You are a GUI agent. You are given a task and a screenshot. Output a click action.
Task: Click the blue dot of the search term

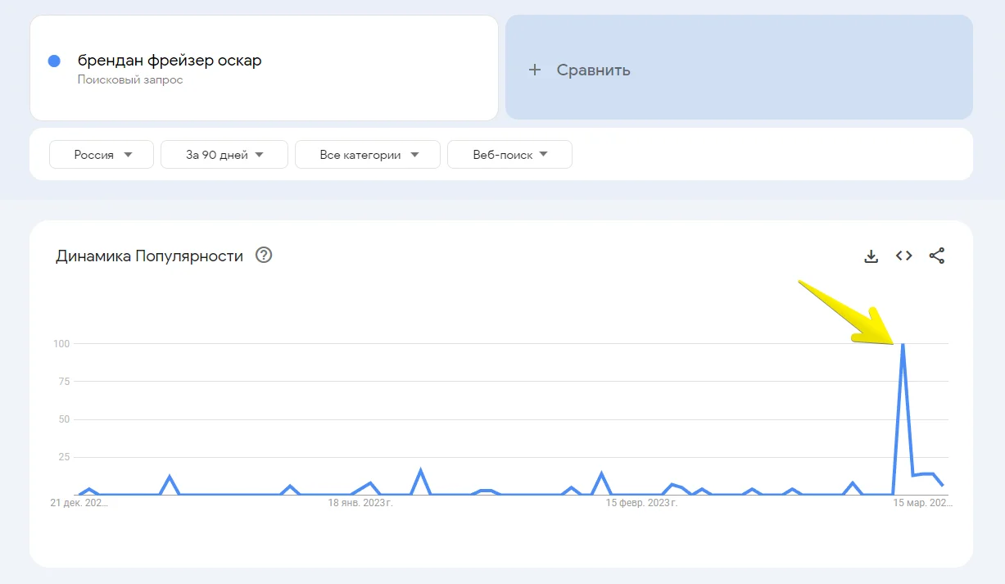[x=54, y=61]
